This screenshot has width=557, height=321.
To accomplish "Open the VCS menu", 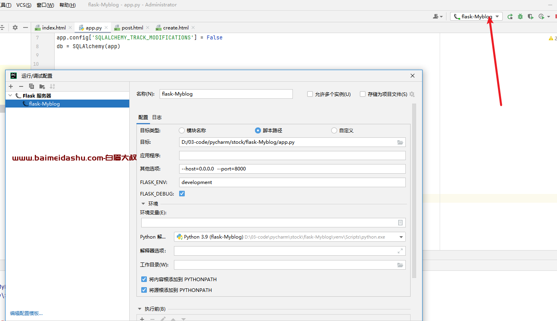I will [24, 5].
